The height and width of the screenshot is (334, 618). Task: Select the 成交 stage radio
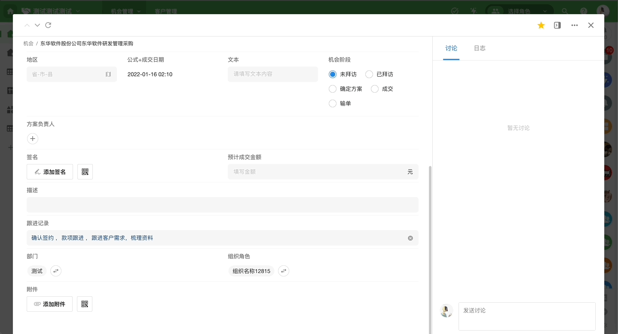(375, 89)
